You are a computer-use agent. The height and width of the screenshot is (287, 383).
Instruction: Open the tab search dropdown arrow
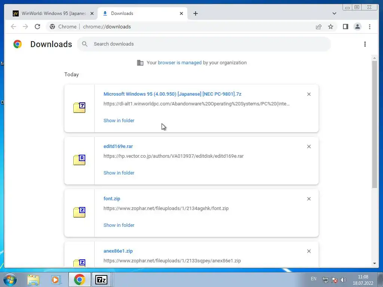[x=334, y=13]
